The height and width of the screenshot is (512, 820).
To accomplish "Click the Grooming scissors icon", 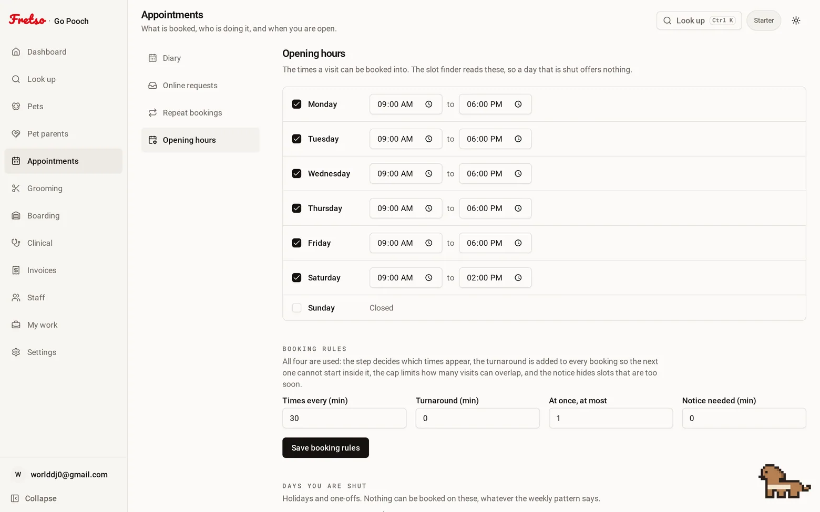I will [x=16, y=188].
